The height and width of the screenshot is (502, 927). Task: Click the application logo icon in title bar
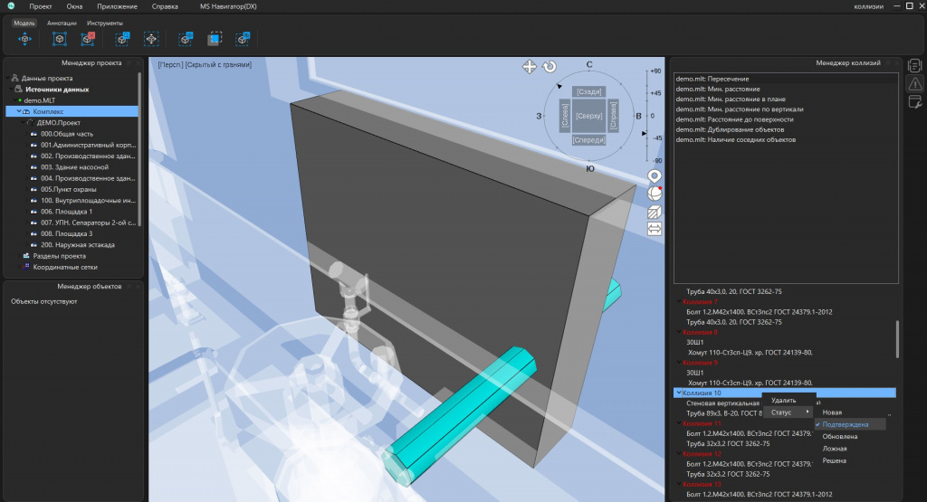click(11, 6)
